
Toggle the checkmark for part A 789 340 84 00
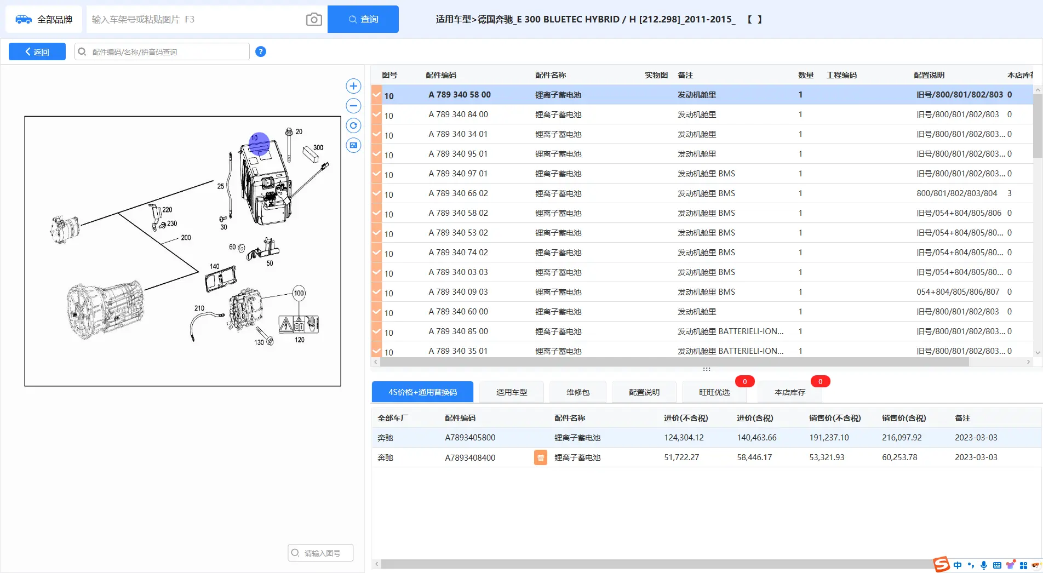pyautogui.click(x=376, y=114)
